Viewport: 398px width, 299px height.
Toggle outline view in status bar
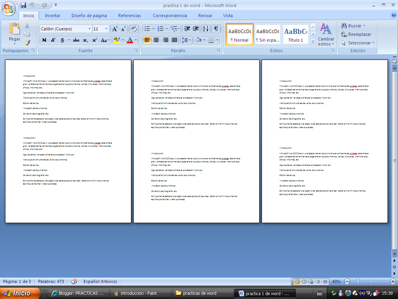pos(318,281)
